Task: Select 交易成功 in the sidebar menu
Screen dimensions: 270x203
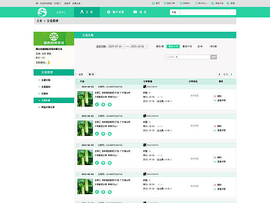Action: click(46, 87)
